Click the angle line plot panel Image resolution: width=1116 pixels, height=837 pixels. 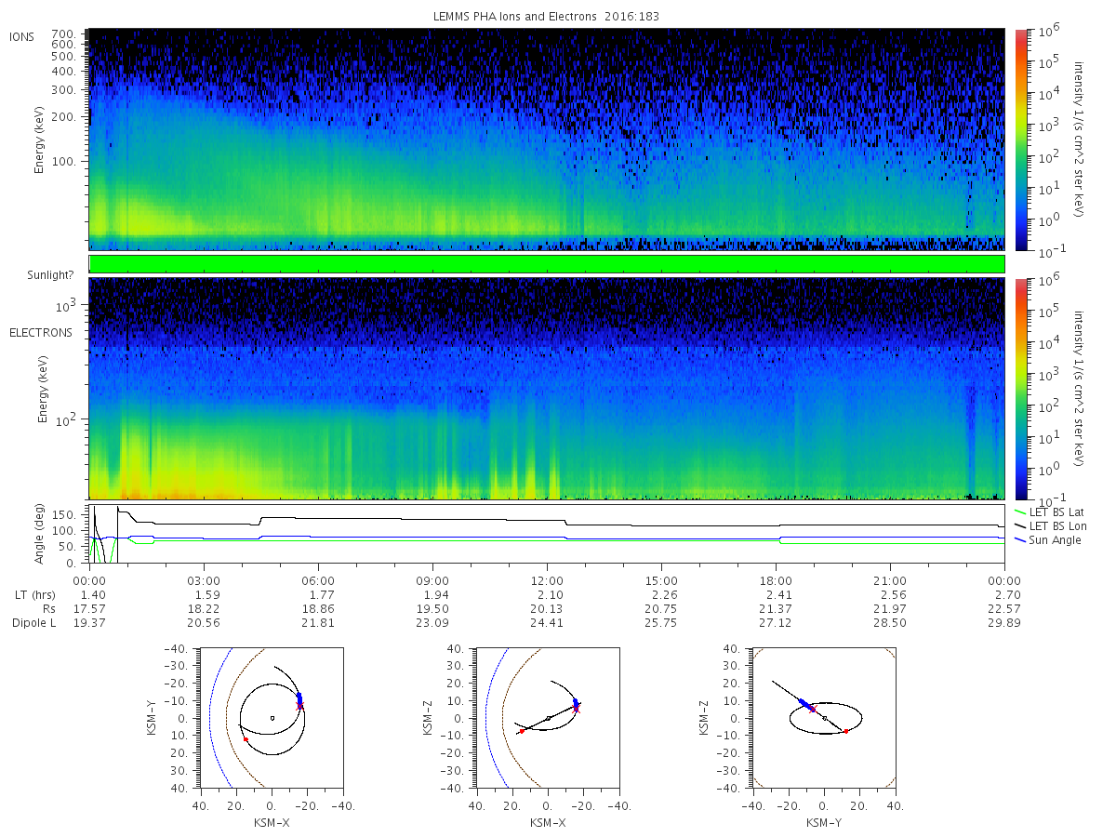547,534
